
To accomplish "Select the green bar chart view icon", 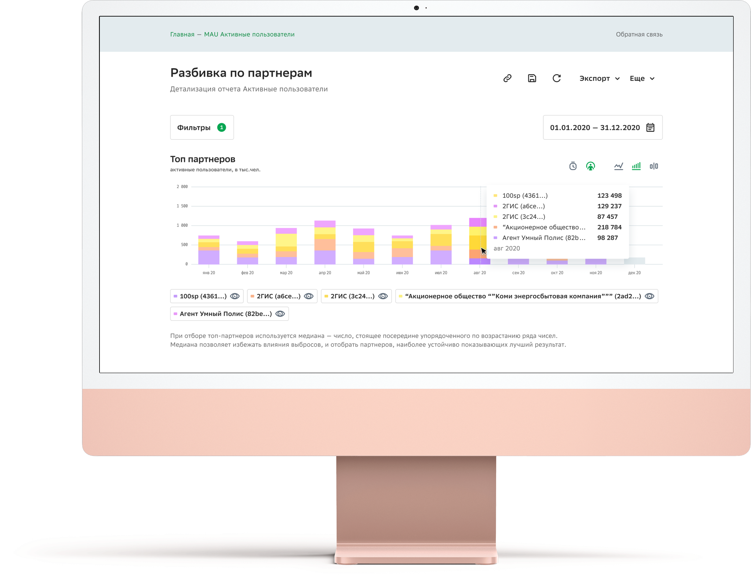I will click(x=636, y=166).
